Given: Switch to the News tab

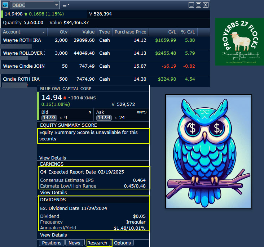Looking at the screenshot, I should 74,243.
